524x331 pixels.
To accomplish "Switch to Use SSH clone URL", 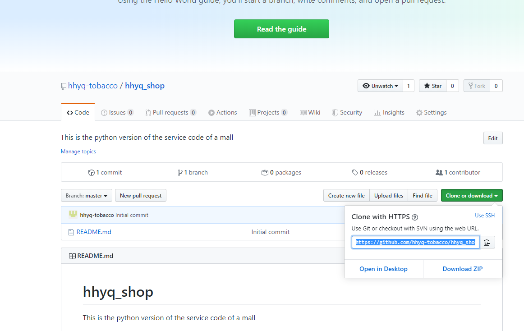I will tap(485, 215).
